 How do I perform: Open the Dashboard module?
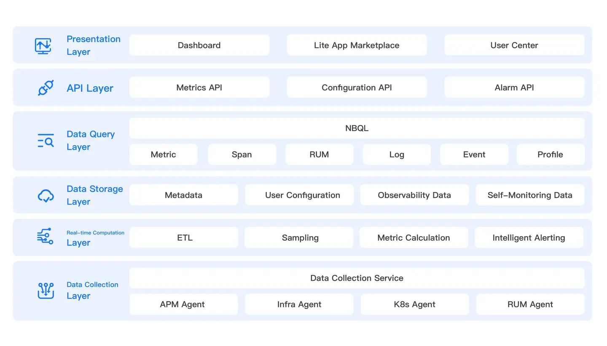[x=199, y=45]
